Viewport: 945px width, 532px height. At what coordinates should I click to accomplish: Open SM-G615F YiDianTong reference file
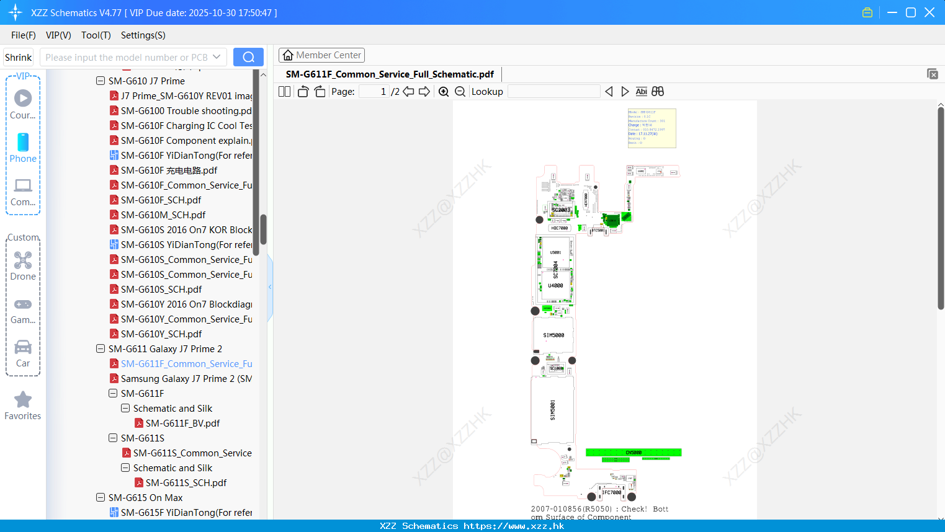(181, 512)
